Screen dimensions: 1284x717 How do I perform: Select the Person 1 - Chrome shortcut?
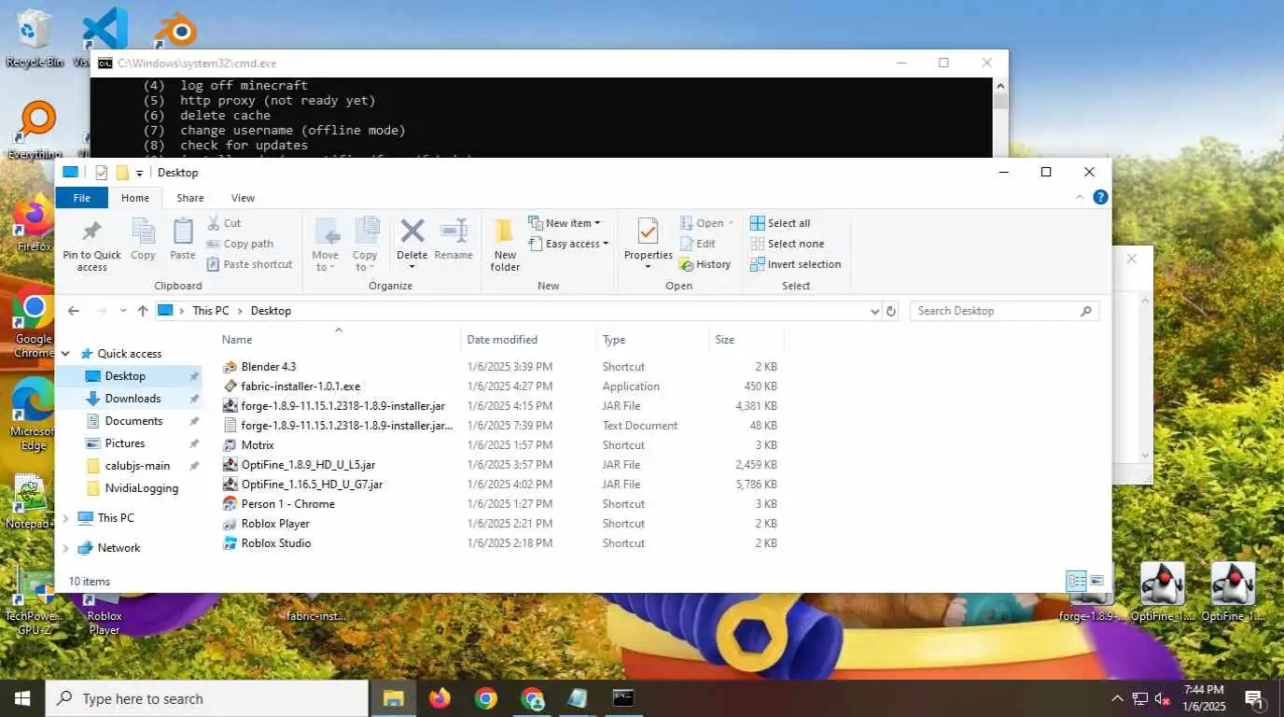[287, 504]
